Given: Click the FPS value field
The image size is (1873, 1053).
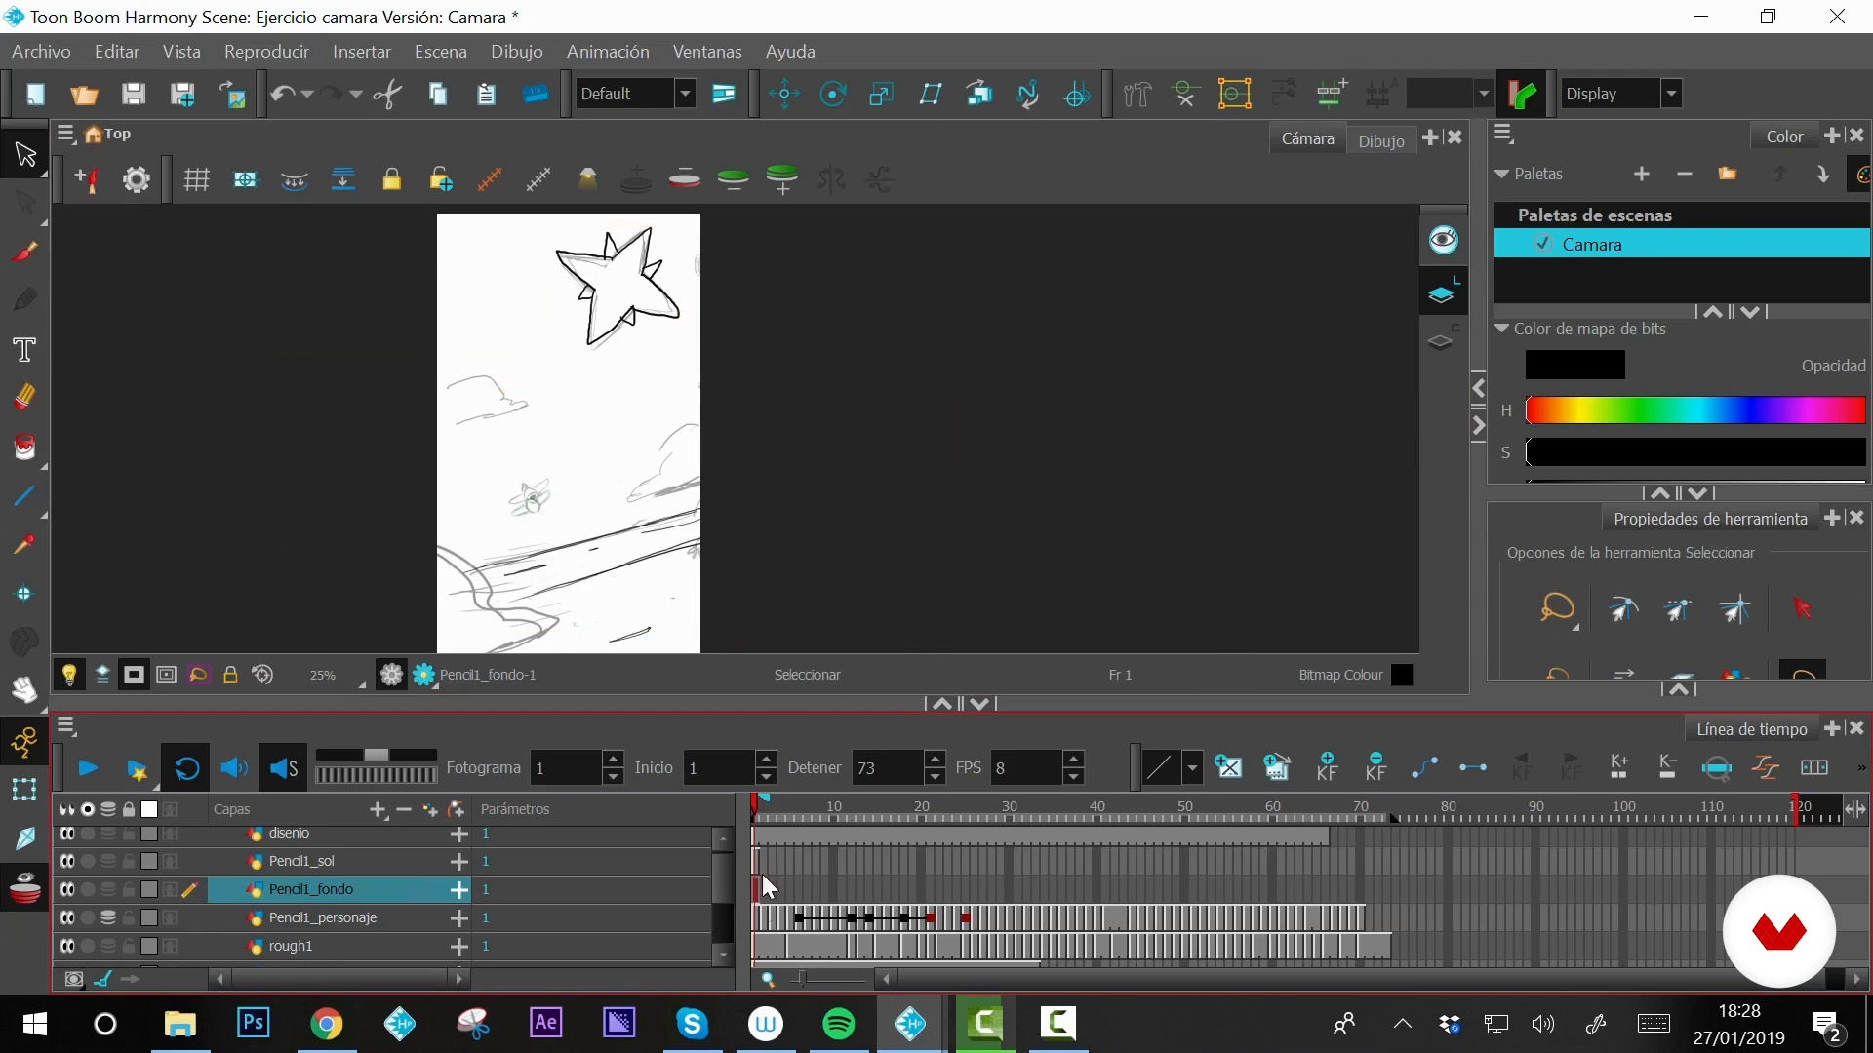Looking at the screenshot, I should (1026, 768).
